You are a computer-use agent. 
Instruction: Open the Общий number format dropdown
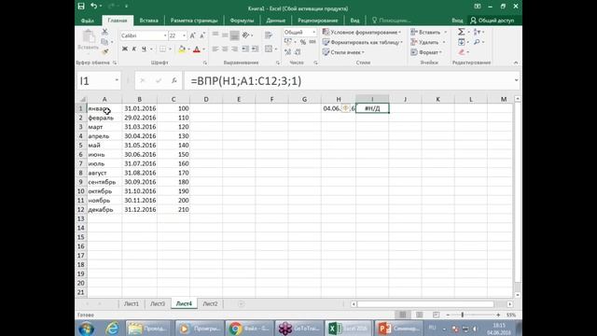[x=313, y=32]
